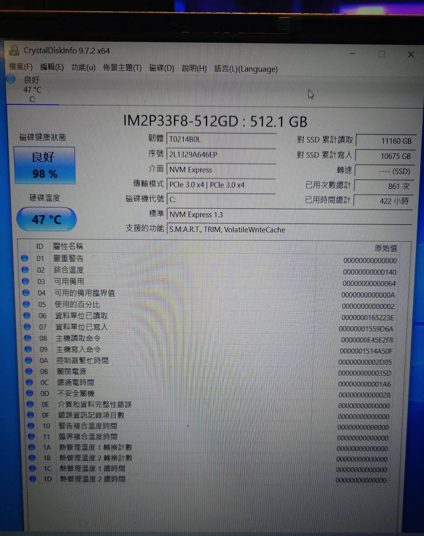
Task: Click raw value 00000001559D6A
Action: tap(366, 329)
